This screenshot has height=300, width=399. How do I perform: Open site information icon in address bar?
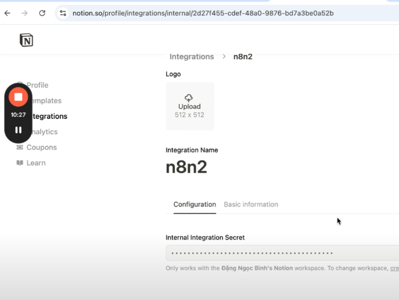(63, 13)
